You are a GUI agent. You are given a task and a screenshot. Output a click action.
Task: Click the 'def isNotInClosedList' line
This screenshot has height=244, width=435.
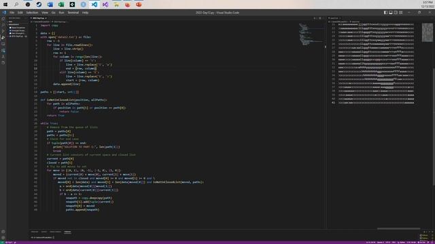pyautogui.click(x=73, y=100)
